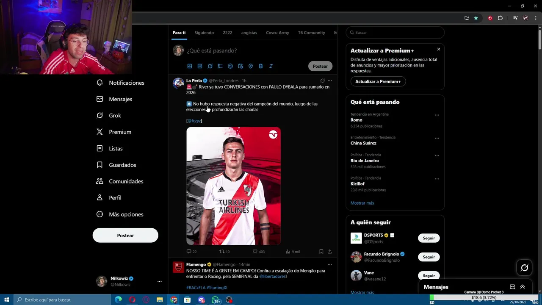
Task: Schedule the post using the calendar-clock icon
Action: point(241,66)
